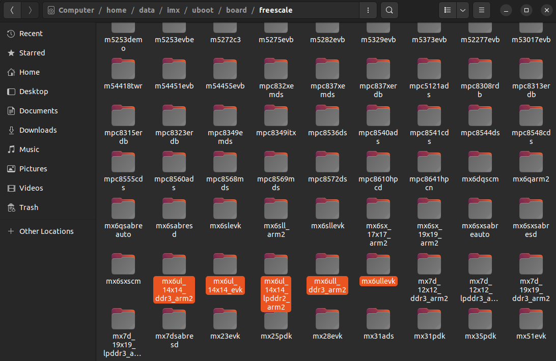Click freescale in path bar

(x=276, y=10)
